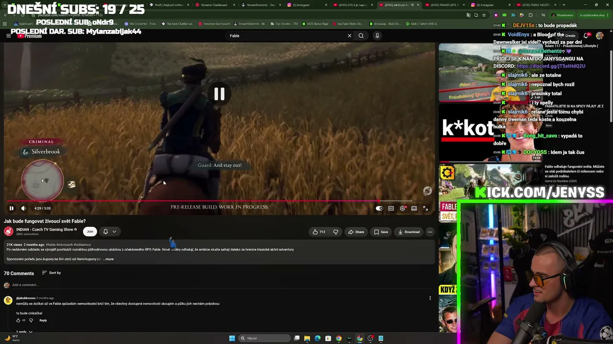This screenshot has height=344, width=613.
Task: Share the video
Action: [356, 232]
